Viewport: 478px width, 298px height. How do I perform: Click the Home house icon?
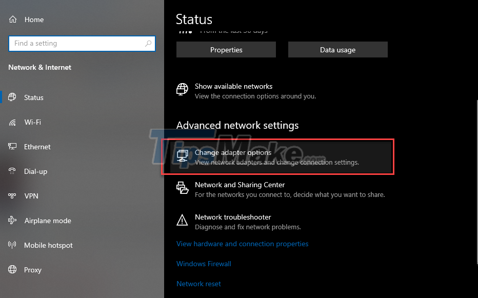pos(13,19)
